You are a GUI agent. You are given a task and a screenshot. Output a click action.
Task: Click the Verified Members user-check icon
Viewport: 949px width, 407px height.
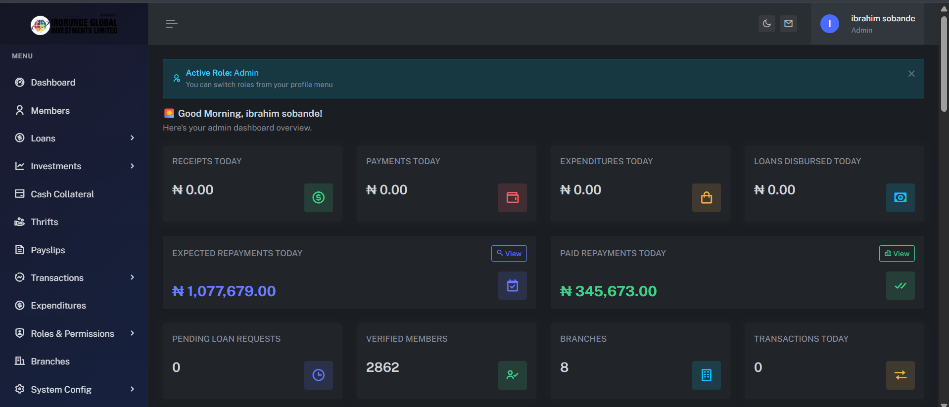513,375
